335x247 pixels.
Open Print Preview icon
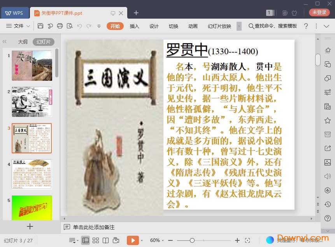pyautogui.click(x=70, y=26)
